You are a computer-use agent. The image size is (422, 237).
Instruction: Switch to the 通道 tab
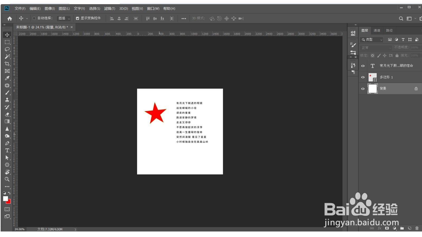click(377, 31)
